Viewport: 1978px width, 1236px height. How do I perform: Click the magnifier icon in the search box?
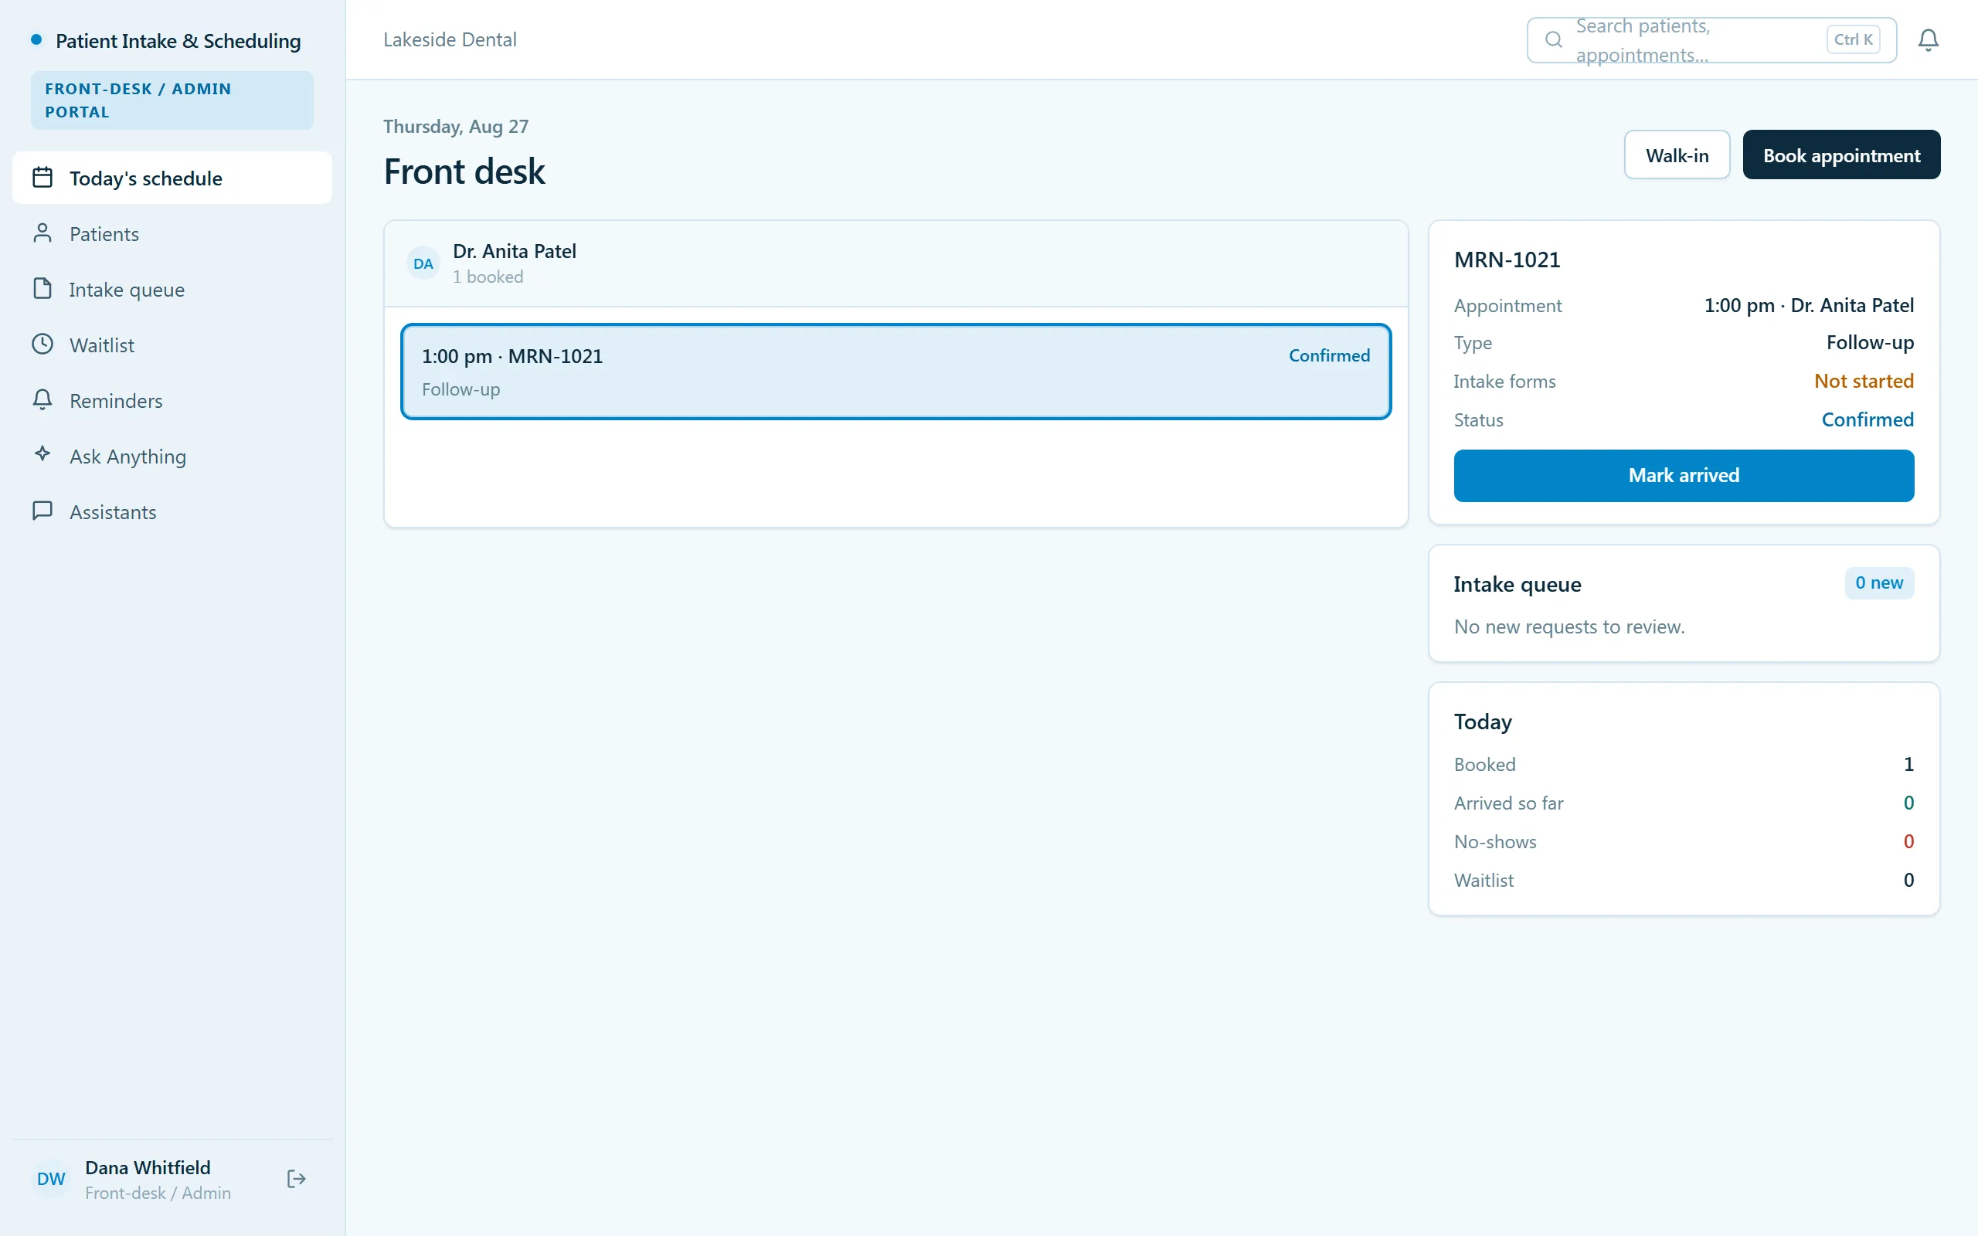point(1554,39)
